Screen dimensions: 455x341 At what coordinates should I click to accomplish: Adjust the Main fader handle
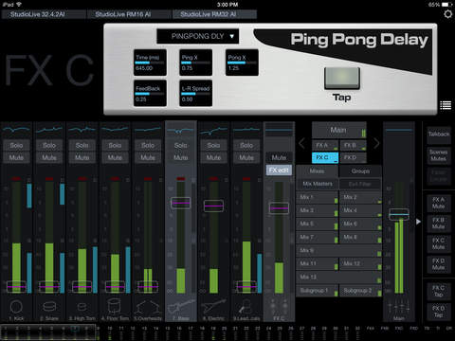399,214
